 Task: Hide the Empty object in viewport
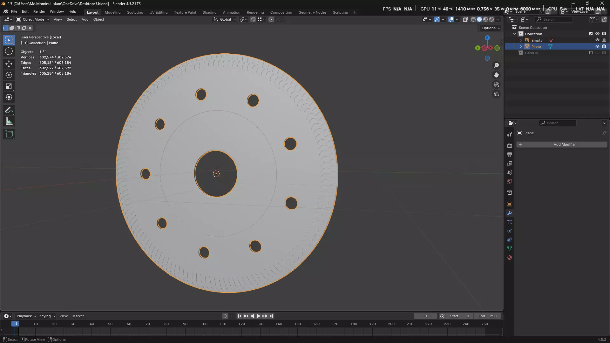pyautogui.click(x=597, y=40)
